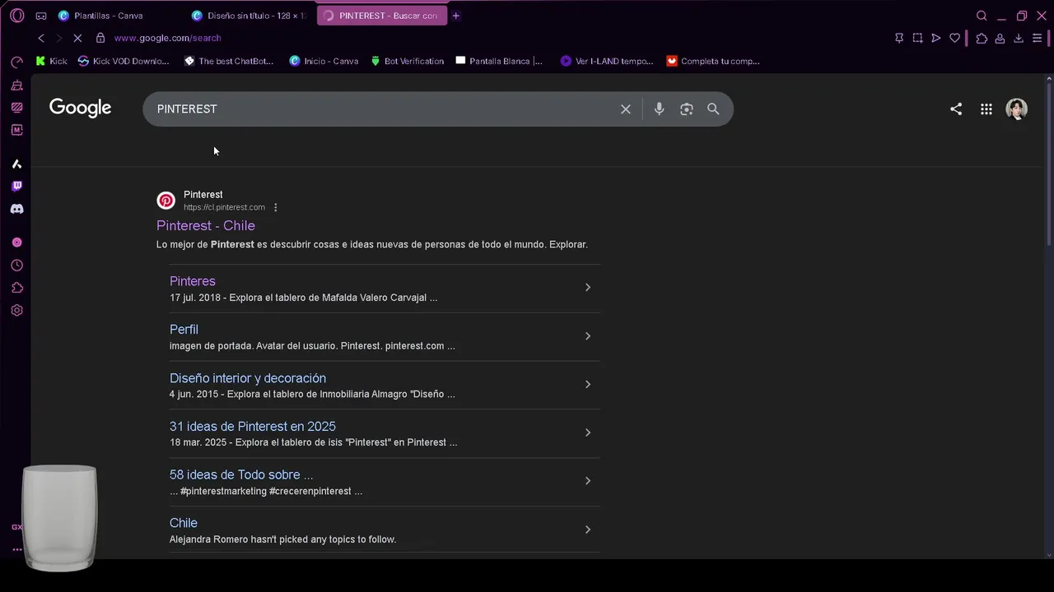Open Pantalla Blanca bookmark

[x=499, y=61]
